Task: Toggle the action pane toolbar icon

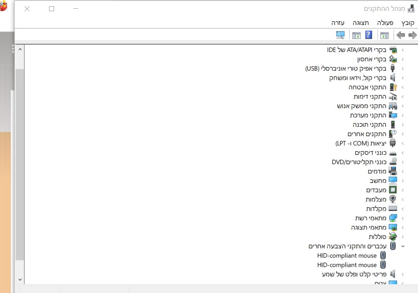Action: [356, 35]
